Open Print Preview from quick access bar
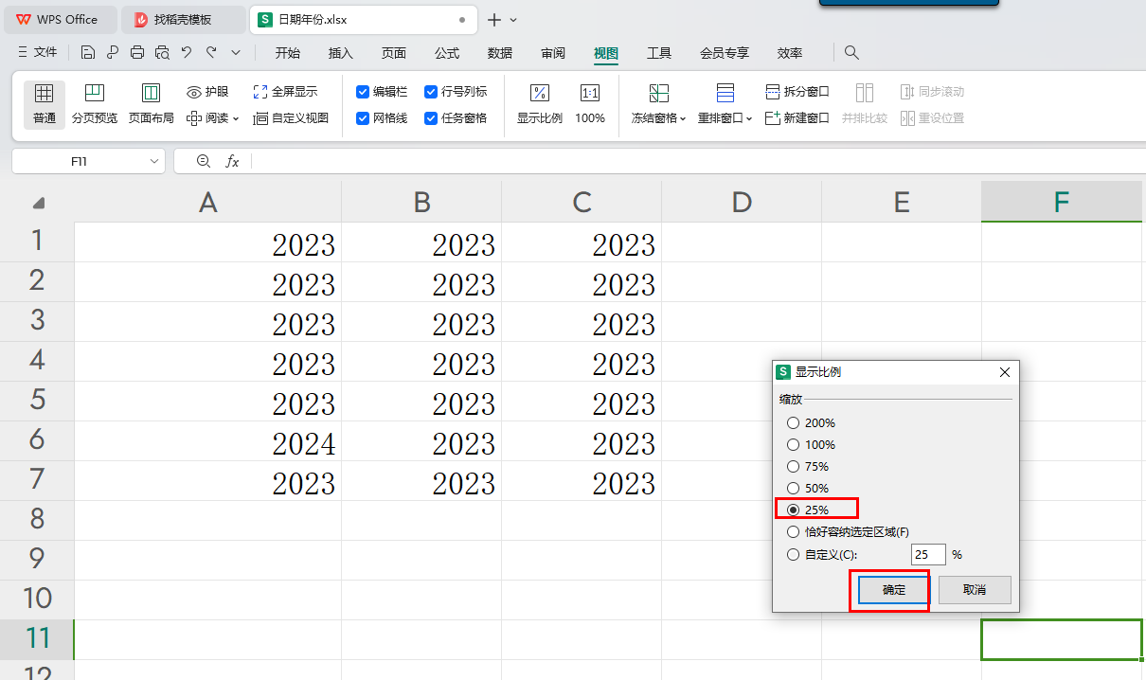1146x680 pixels. 162,52
